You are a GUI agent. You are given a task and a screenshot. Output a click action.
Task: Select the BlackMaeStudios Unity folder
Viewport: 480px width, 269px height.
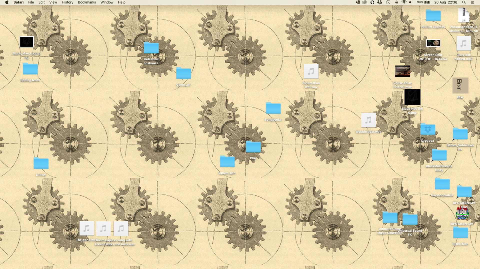pos(439,155)
